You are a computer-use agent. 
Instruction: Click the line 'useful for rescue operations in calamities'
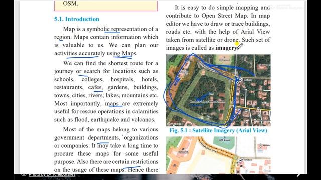[106, 111]
